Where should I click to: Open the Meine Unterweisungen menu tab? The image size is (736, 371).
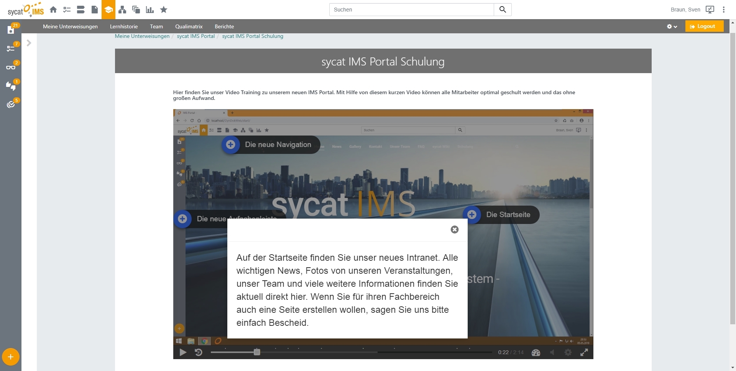point(70,26)
